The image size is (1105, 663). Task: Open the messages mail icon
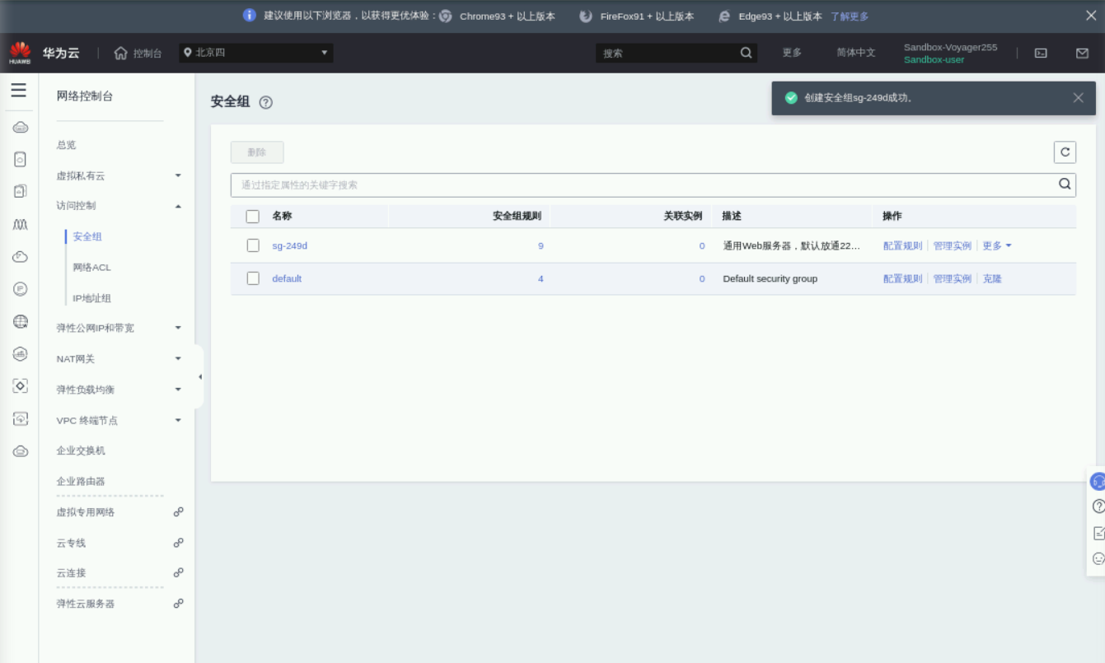(x=1082, y=53)
